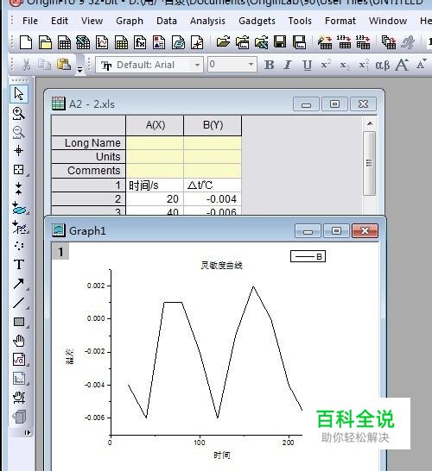This screenshot has width=432, height=471.
Task: Select the Zoom In tool
Action: 19,114
